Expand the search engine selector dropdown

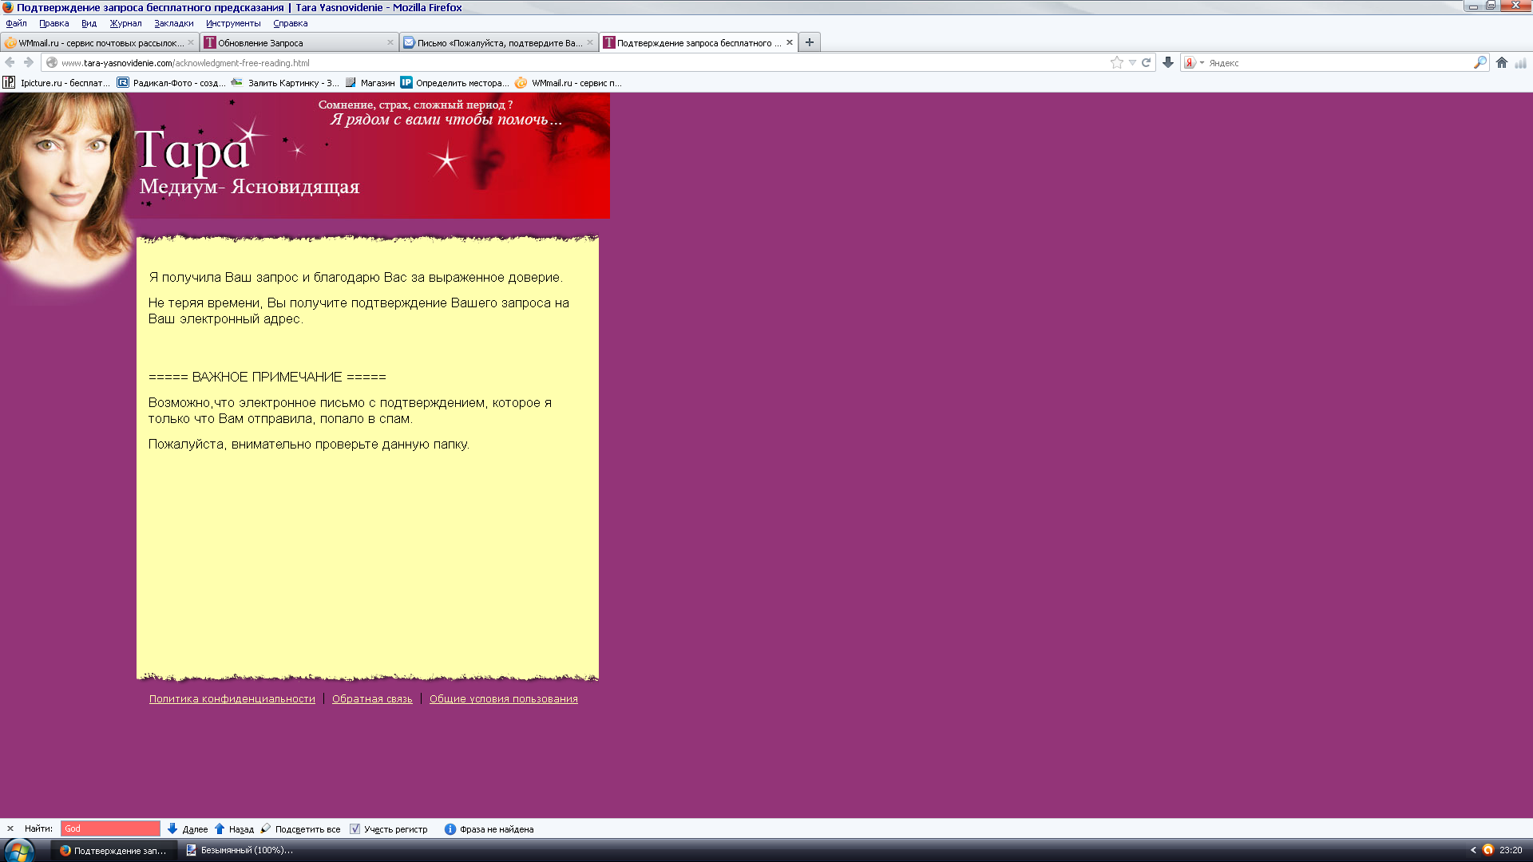pyautogui.click(x=1202, y=62)
